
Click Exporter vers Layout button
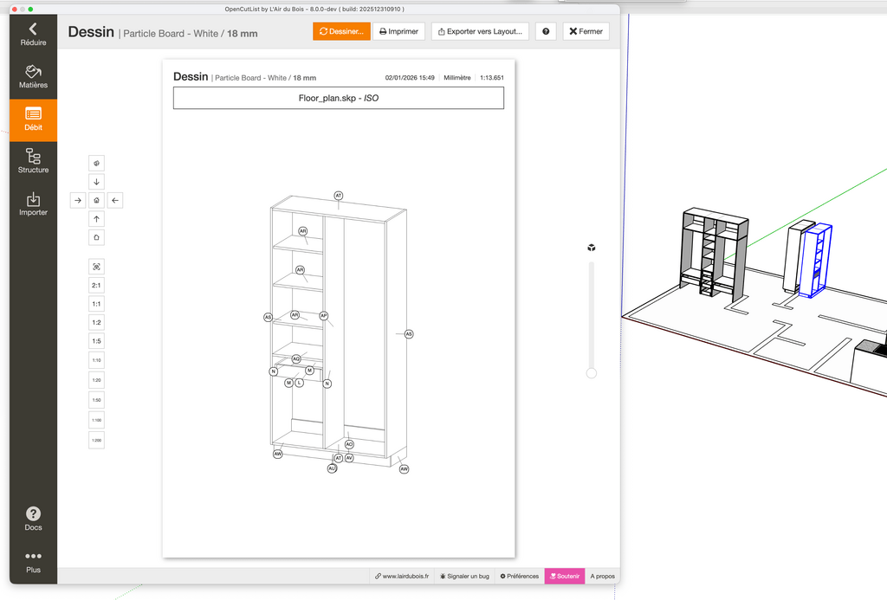(x=480, y=31)
